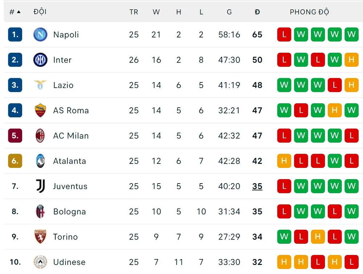Image resolution: width=363 pixels, height=274 pixels.
Task: Open the AC Milan team name link
Action: 71,136
